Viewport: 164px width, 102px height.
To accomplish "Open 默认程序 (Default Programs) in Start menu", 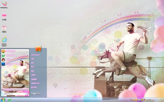I will coord(34,87).
